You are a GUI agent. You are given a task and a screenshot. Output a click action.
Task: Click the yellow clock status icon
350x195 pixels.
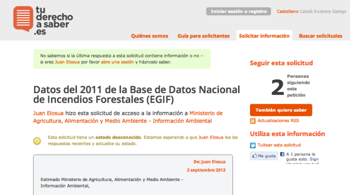(37, 141)
